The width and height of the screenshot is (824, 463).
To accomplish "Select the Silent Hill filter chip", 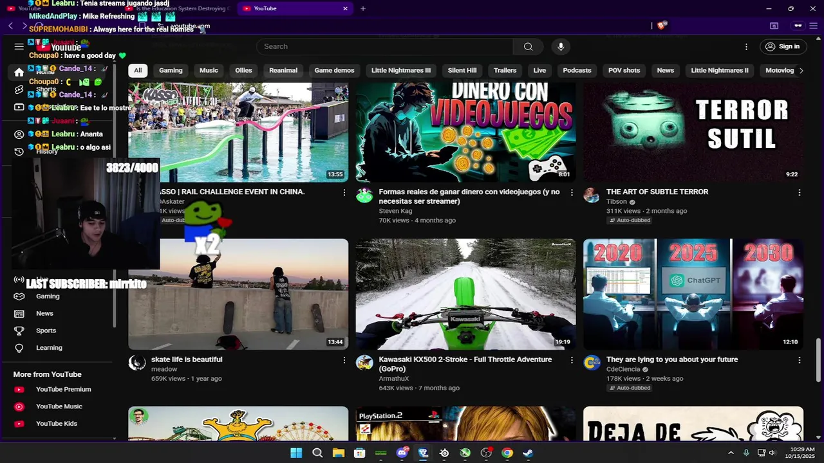I will tap(462, 70).
